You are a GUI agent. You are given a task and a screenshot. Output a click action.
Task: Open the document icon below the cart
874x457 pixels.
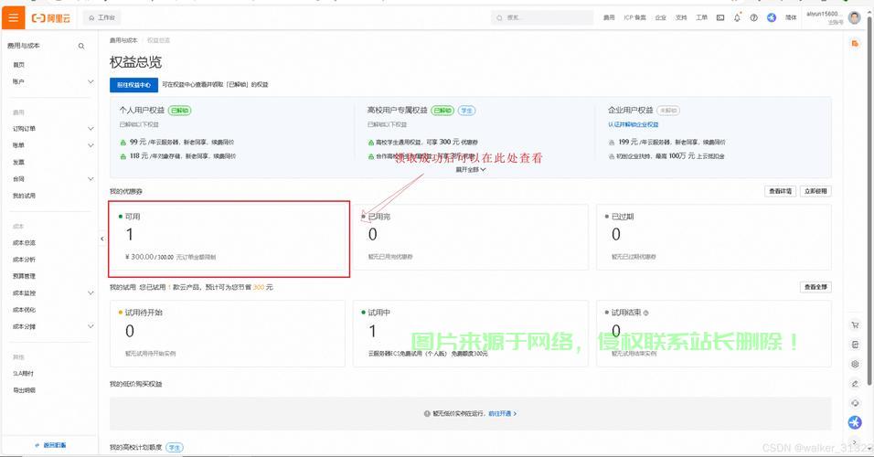[855, 345]
